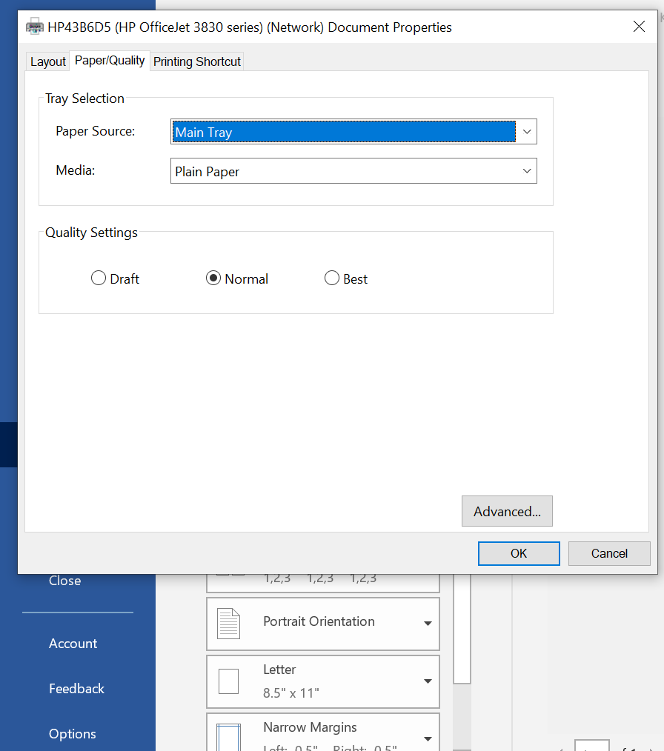
Task: Switch to the Layout tab
Action: click(x=48, y=61)
